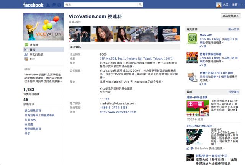Like the 特賣會情報粉絲團 page
The width and height of the screenshot is (245, 165).
point(203,65)
